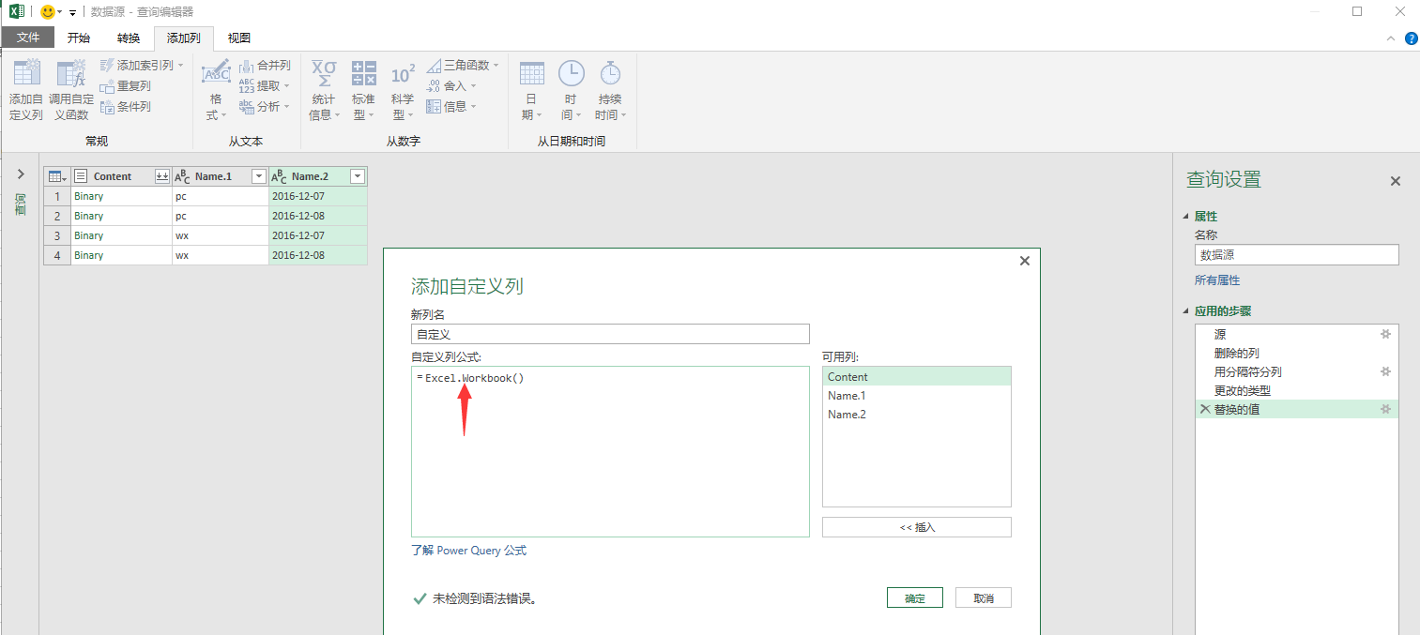
Task: Open Standard (标准型) operations menu
Action: [x=363, y=91]
